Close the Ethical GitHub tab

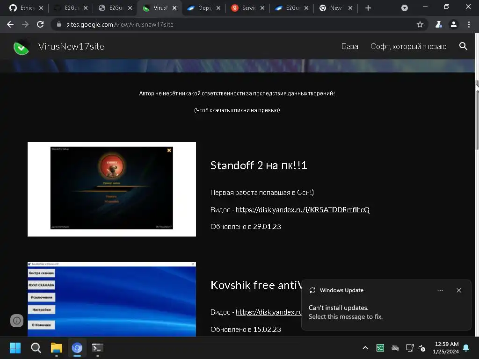(41, 8)
